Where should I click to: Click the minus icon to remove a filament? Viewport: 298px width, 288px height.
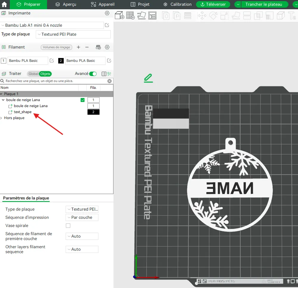pos(87,47)
